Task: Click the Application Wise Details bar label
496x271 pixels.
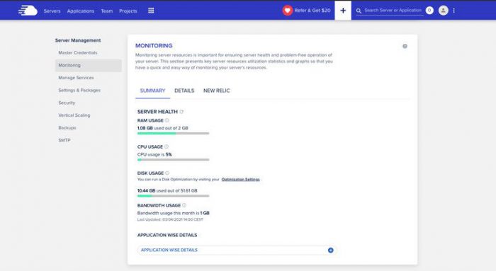Action: [169, 250]
